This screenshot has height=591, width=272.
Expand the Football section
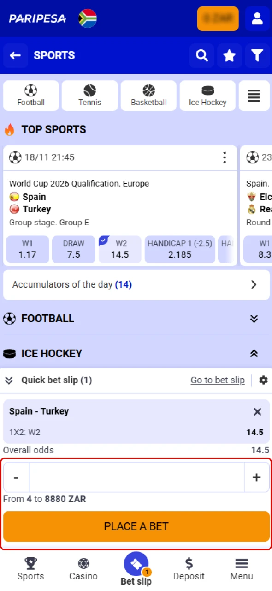point(254,318)
